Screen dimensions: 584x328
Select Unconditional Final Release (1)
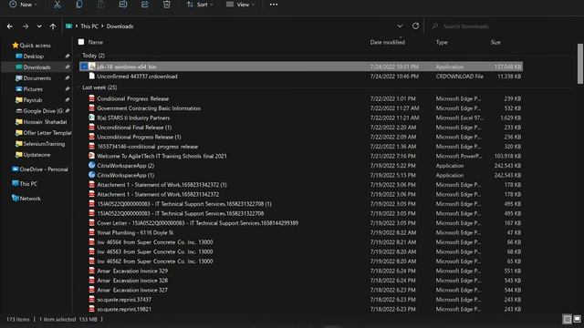pos(134,128)
